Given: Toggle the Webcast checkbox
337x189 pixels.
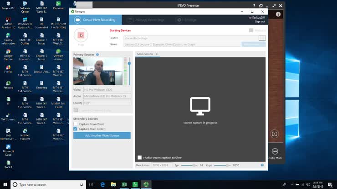Looking at the screenshot, I should 251,30.
